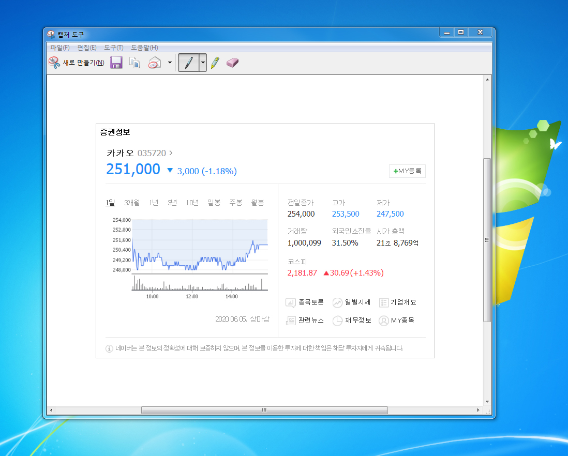
Task: Click the 시가총액 value 21조 8,769억
Action: [x=397, y=243]
